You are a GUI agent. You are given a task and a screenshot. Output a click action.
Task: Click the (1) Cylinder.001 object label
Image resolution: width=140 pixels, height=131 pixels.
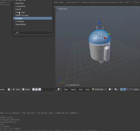73,85
